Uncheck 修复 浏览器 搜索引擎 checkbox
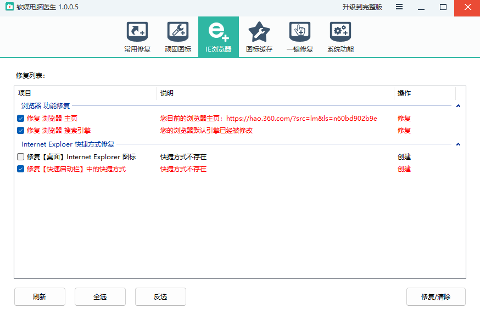The width and height of the screenshot is (480, 314). tap(20, 131)
